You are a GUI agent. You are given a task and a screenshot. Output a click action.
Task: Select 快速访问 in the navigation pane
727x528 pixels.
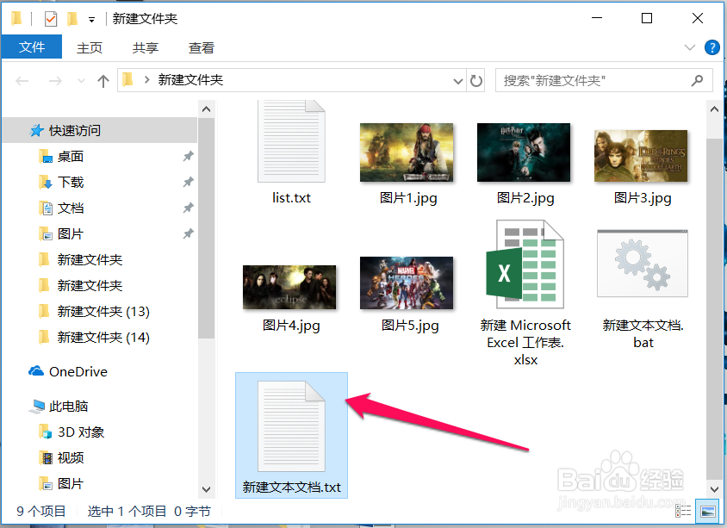tap(100, 130)
